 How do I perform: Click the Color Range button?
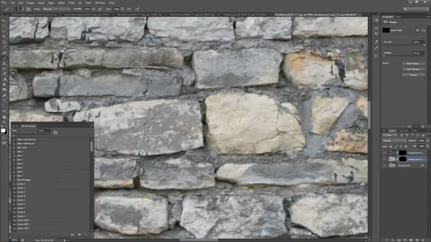click(413, 69)
